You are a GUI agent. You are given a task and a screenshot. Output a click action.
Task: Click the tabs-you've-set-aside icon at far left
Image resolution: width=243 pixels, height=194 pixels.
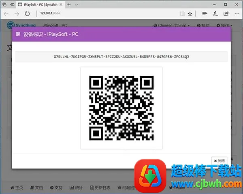coord(4,4)
